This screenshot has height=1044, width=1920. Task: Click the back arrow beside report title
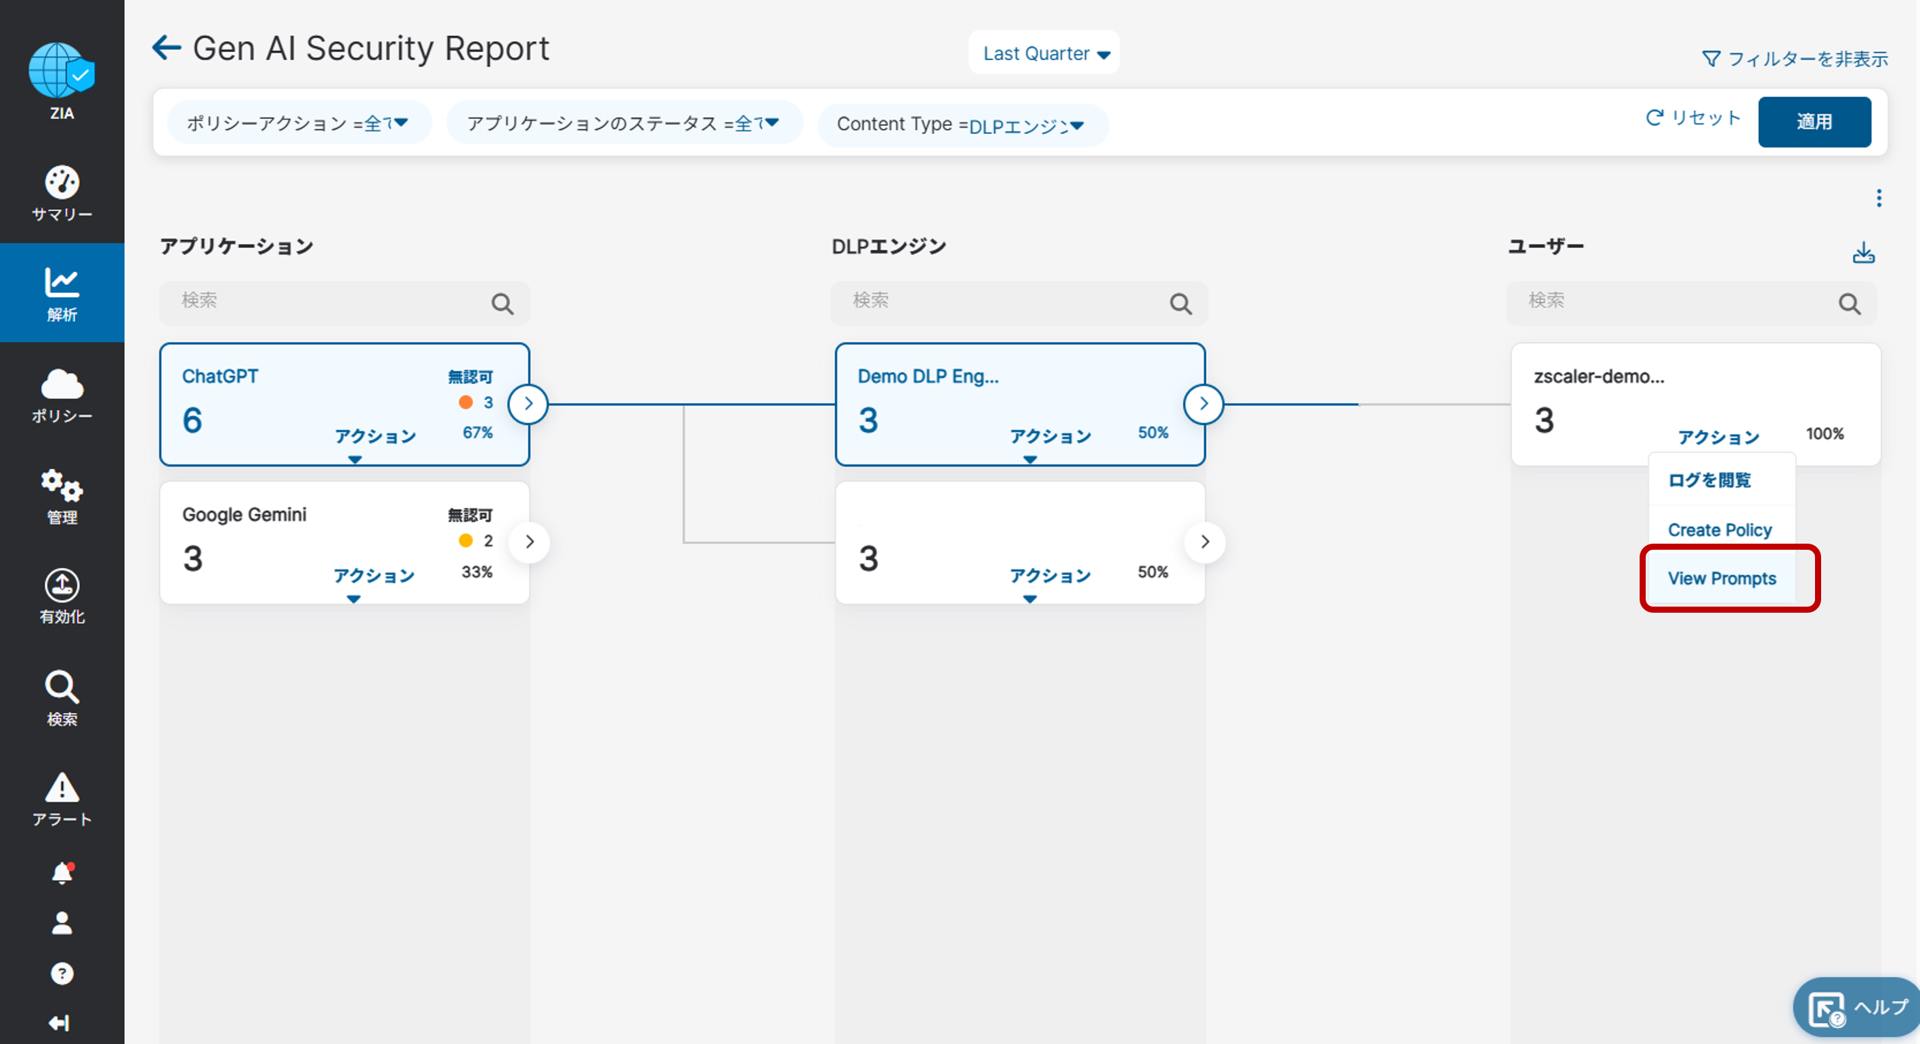[x=165, y=47]
